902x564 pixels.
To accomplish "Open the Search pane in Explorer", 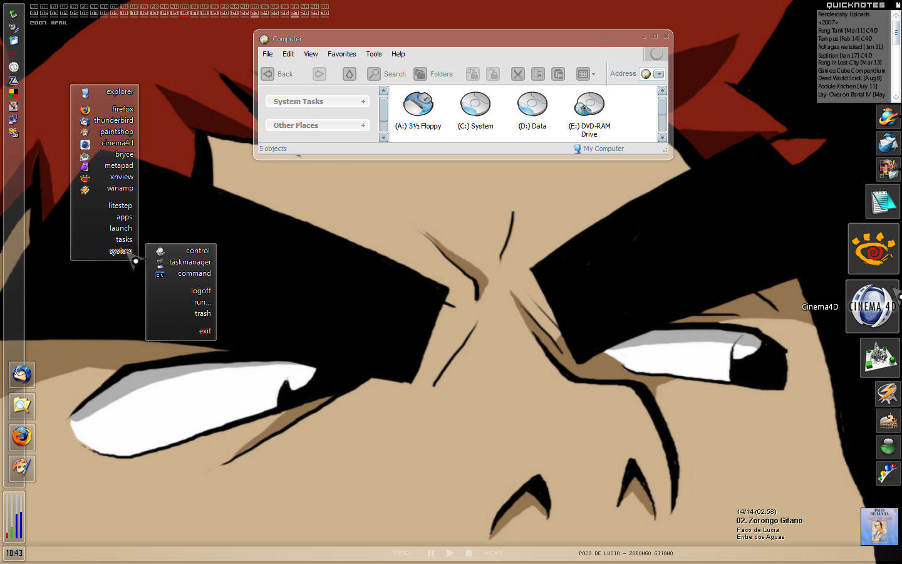I will pos(386,74).
